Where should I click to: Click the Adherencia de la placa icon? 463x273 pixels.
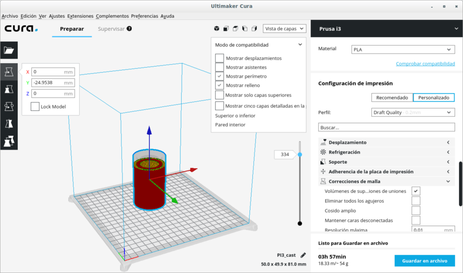323,172
